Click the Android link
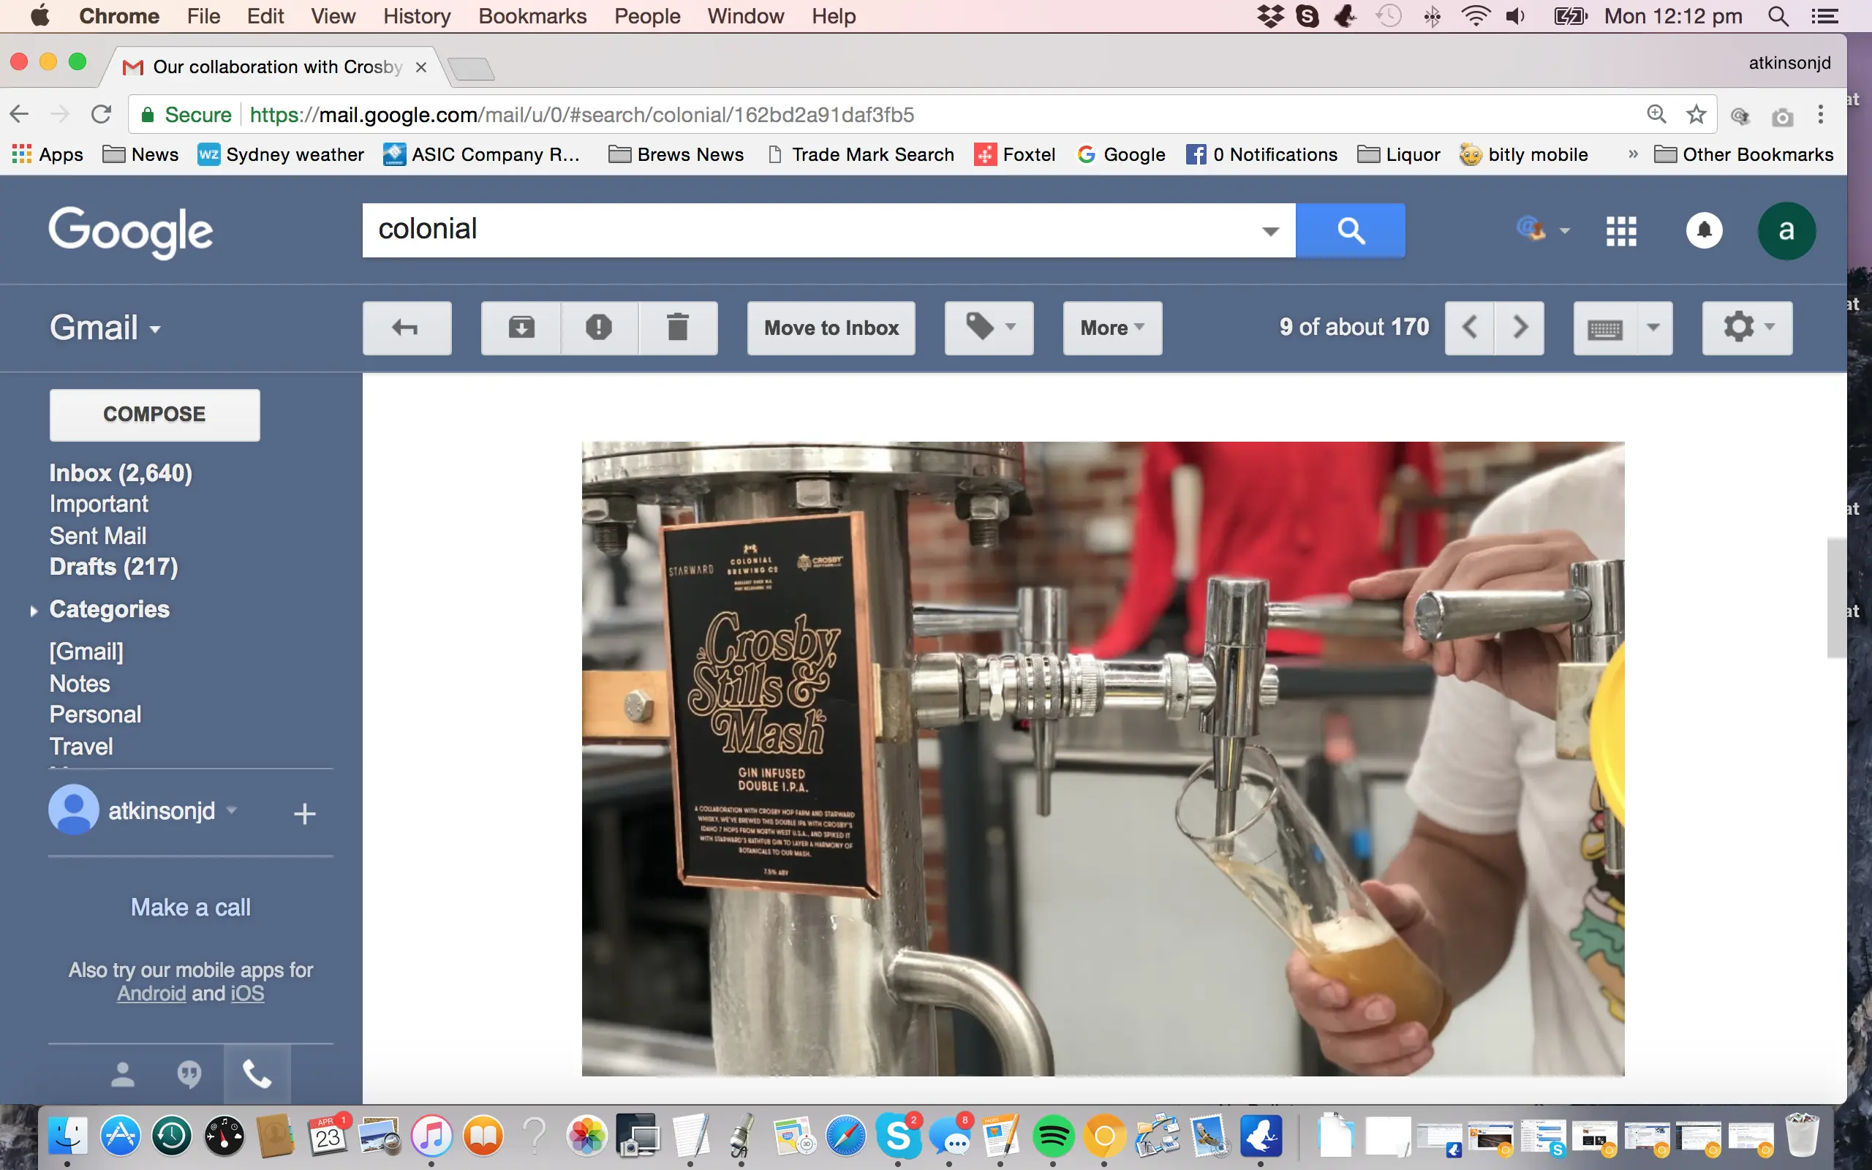 tap(151, 994)
